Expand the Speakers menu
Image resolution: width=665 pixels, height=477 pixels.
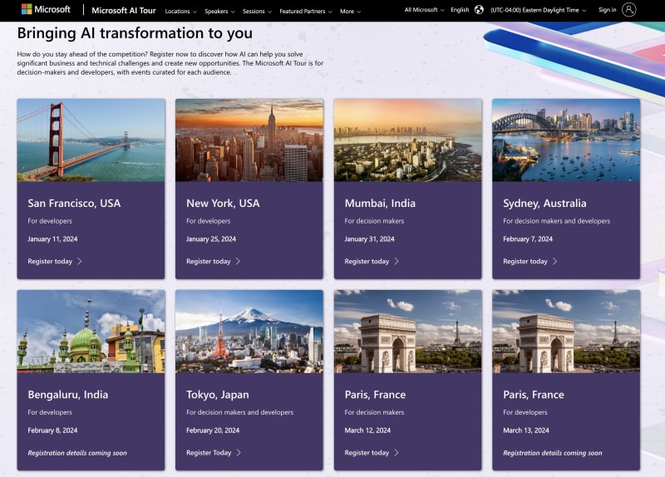tap(219, 12)
